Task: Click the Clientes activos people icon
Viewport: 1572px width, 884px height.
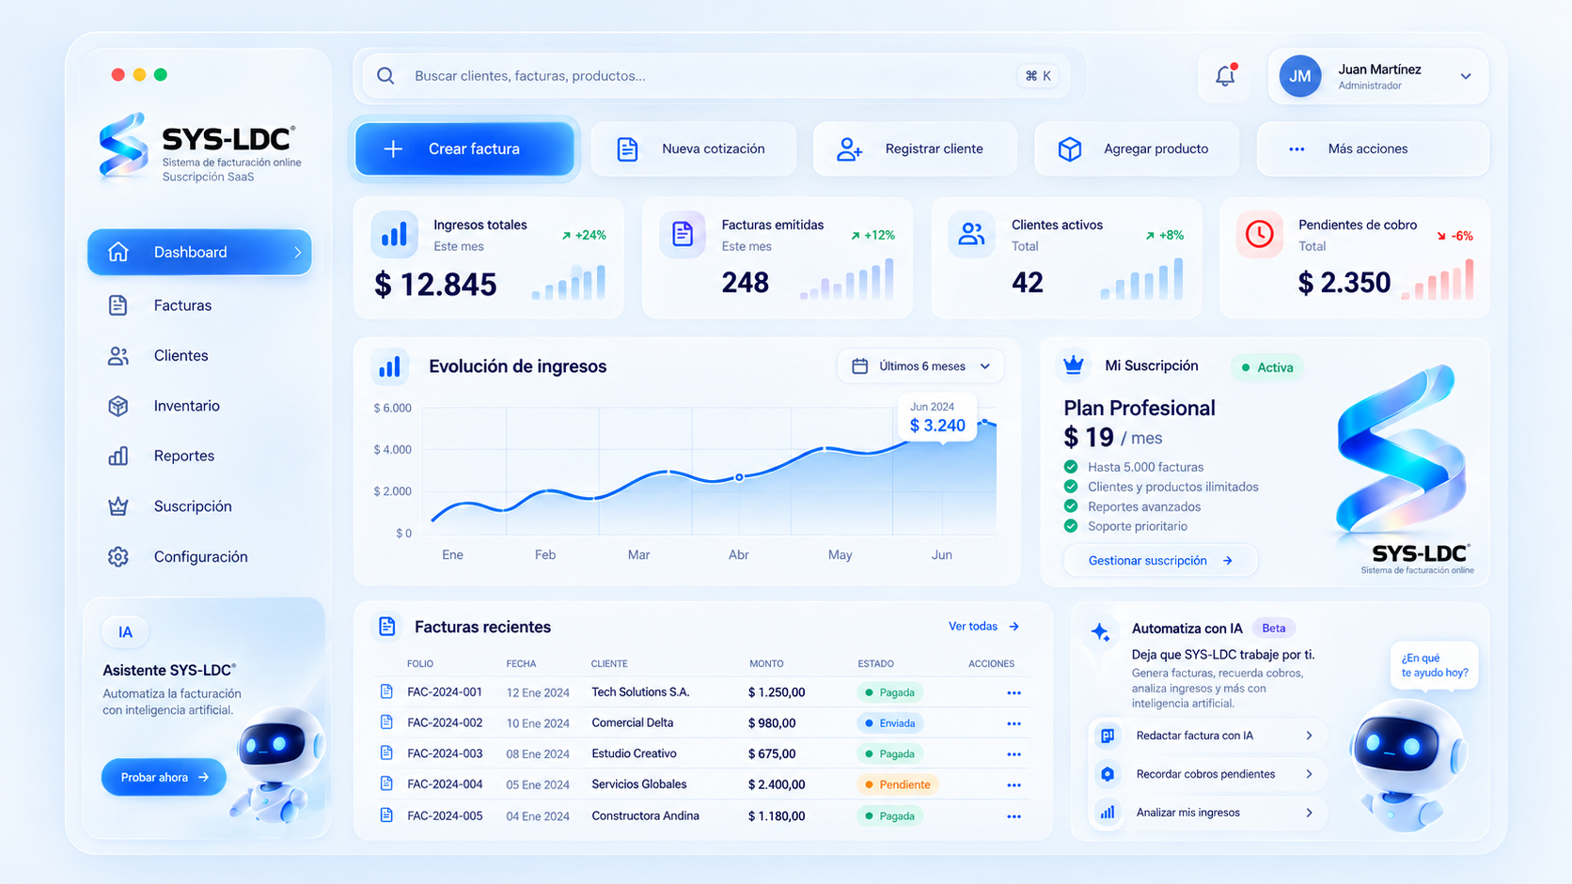Action: (x=971, y=233)
